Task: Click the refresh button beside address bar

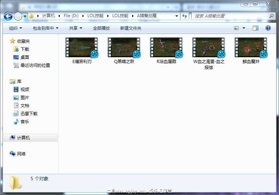Action: point(185,16)
